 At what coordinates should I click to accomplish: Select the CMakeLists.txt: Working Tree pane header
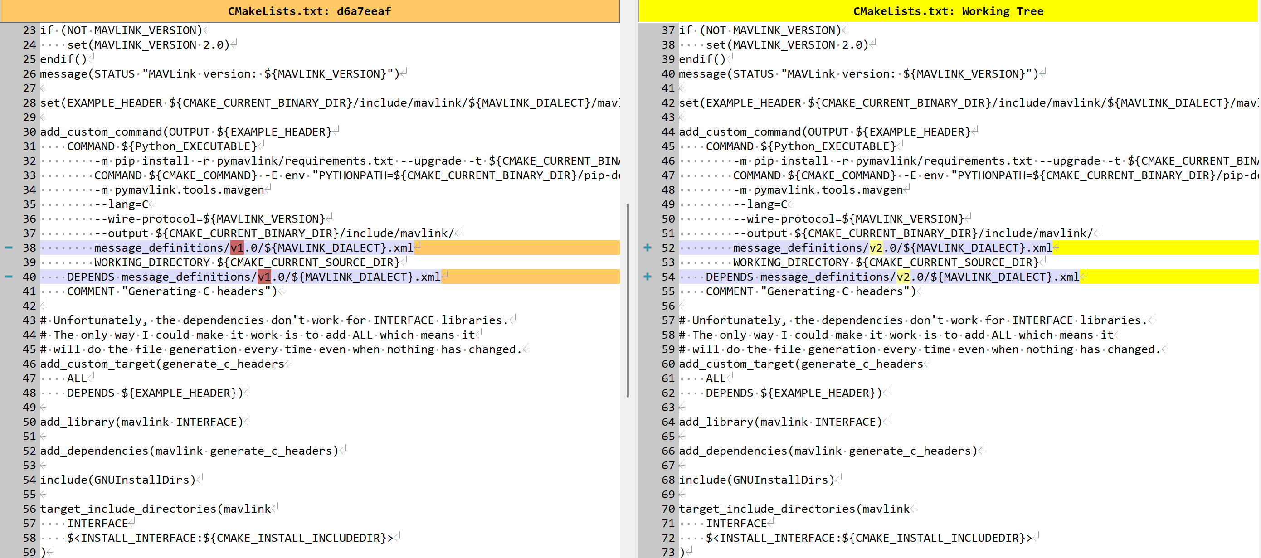coord(948,11)
